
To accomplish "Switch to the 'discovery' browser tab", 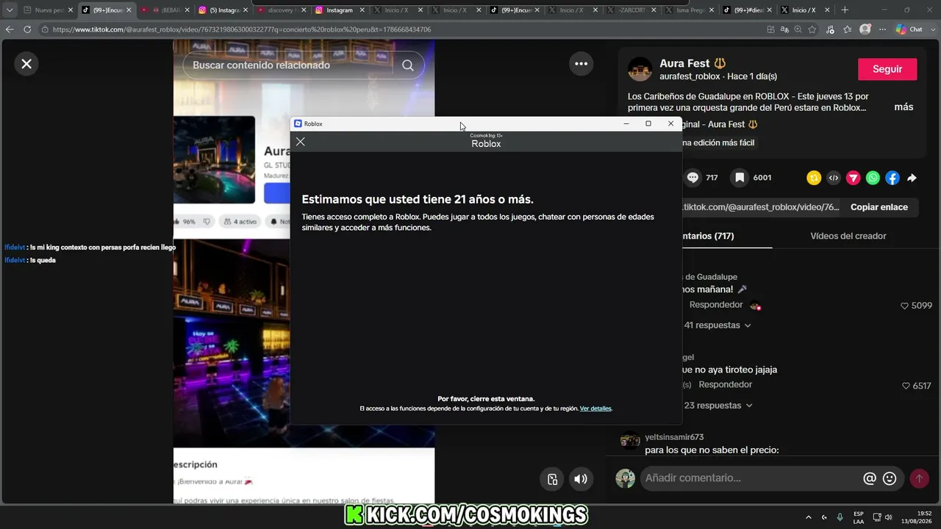I will pyautogui.click(x=282, y=10).
